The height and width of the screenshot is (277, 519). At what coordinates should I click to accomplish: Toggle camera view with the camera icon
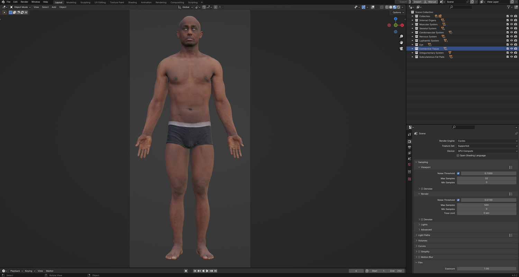coord(401,49)
